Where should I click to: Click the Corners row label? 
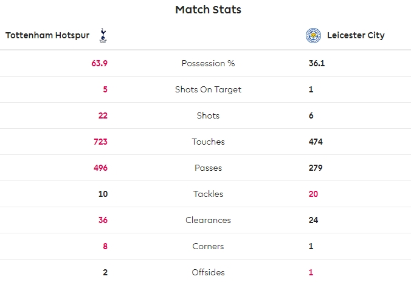pyautogui.click(x=208, y=246)
